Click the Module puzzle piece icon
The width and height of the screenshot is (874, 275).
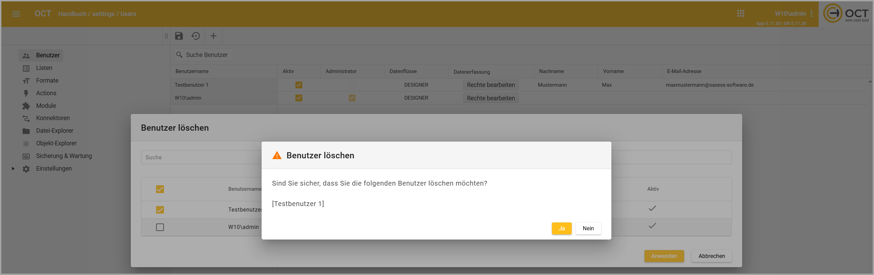[x=26, y=106]
